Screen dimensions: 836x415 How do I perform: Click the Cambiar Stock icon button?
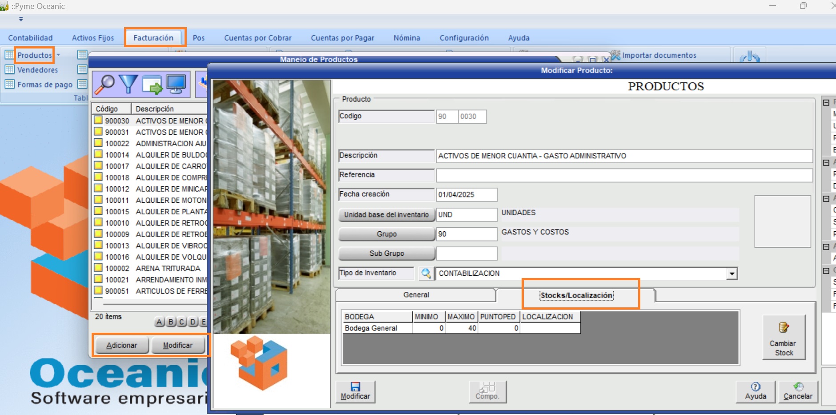pyautogui.click(x=784, y=337)
